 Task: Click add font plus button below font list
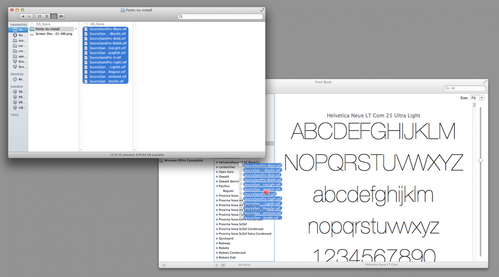point(217,265)
